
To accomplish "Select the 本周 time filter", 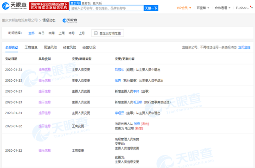I will 51,33.
